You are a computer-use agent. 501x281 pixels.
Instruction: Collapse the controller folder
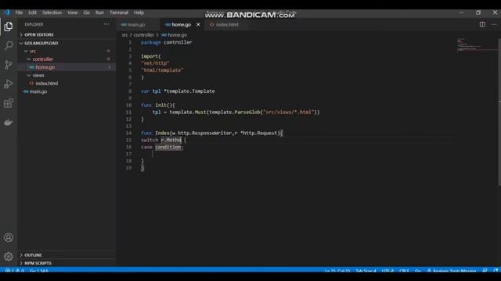[42, 59]
